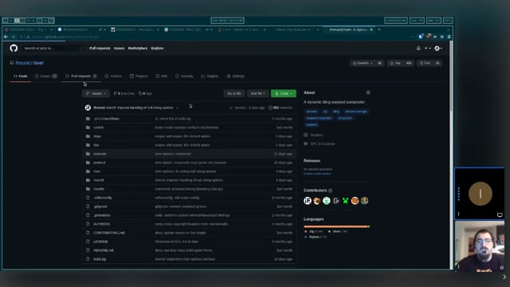Click the file icon beside .editorconfig

pos(88,198)
